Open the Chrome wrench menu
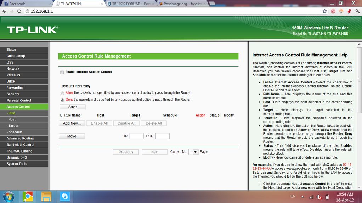This screenshot has width=362, height=203. (x=357, y=11)
